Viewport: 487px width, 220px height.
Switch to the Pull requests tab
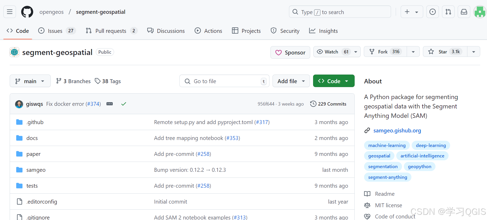tap(112, 31)
